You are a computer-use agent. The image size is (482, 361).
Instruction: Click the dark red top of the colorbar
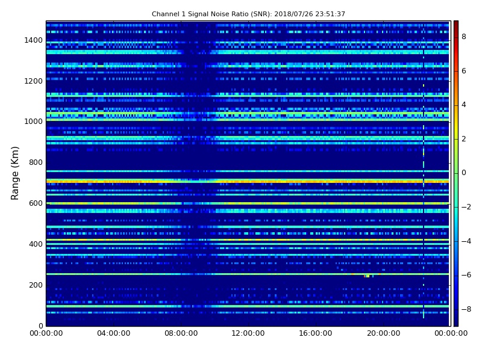[456, 25]
